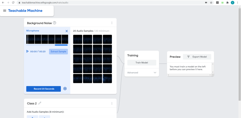Click the green browser extension icon
Image resolution: width=241 pixels, height=118 pixels.
click(x=222, y=2)
